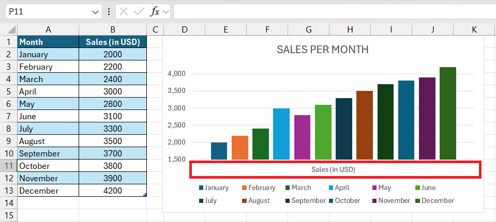
Task: Select row 14 header
Action: (9, 203)
